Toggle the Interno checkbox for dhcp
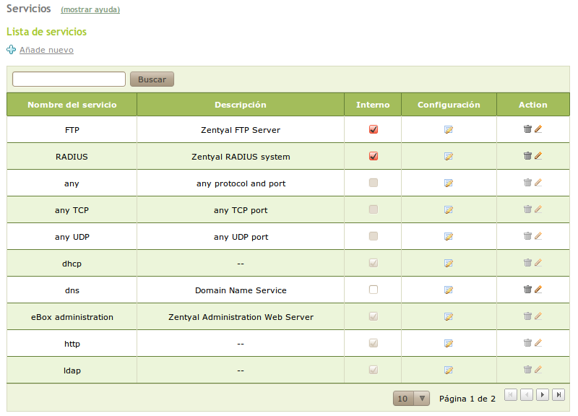The width and height of the screenshot is (578, 416). click(x=374, y=263)
